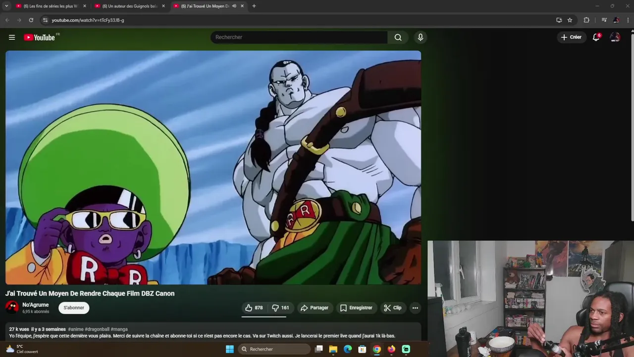
Task: Click the video player to pause
Action: [213, 168]
